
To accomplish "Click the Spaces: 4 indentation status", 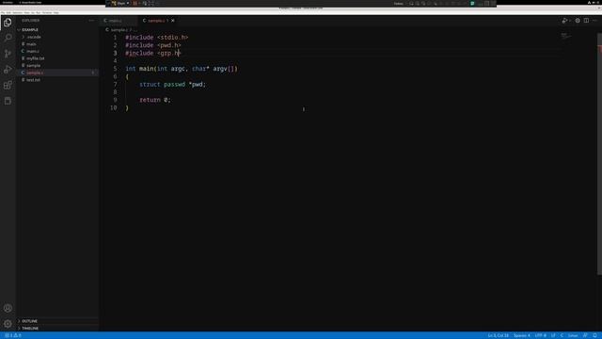I will (521, 335).
